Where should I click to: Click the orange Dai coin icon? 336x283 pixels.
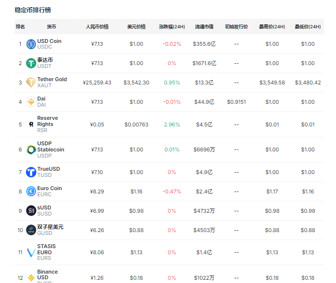point(31,102)
